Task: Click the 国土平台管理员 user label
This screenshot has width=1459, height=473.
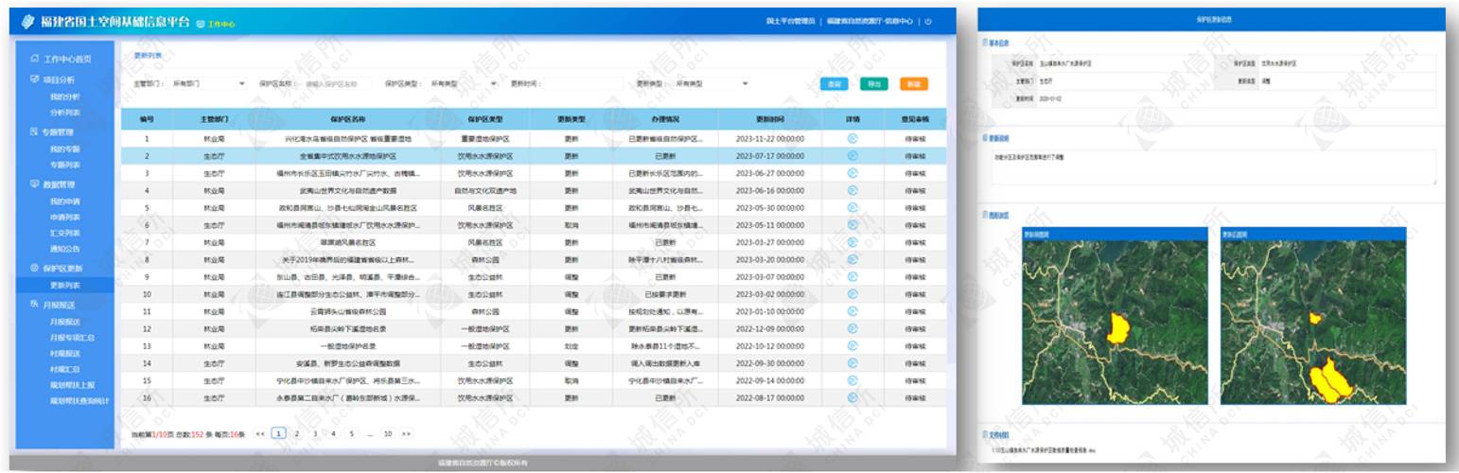Action: (x=789, y=21)
